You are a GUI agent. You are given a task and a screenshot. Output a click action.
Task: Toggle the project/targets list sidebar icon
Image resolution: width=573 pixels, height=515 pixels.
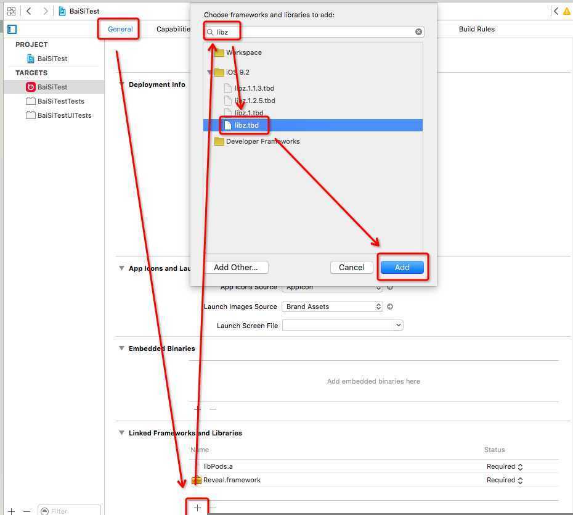pyautogui.click(x=12, y=29)
